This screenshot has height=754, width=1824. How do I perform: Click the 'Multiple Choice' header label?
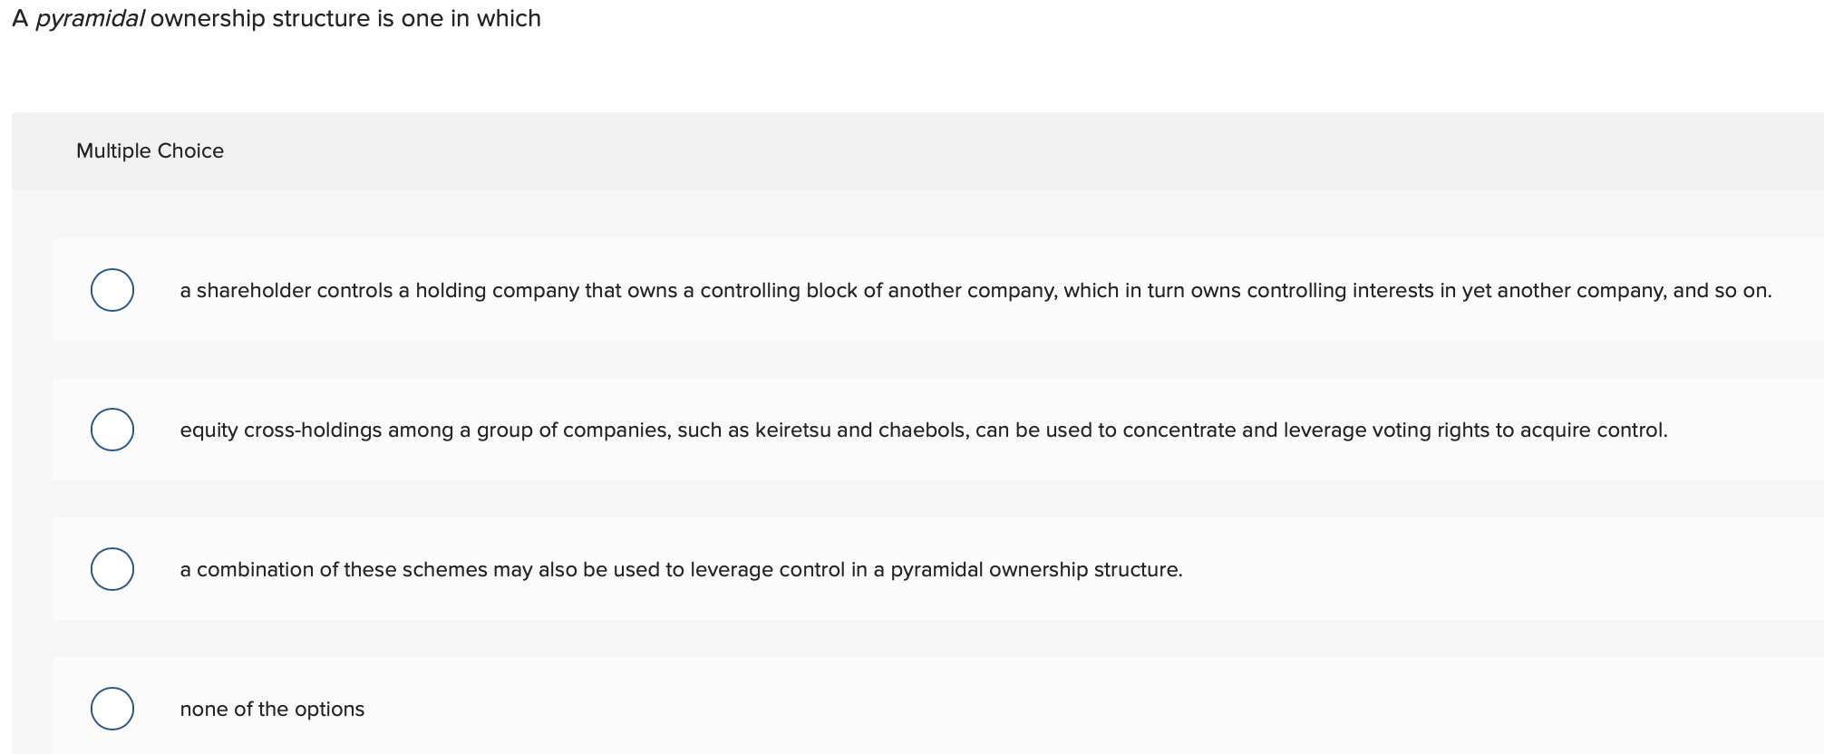pyautogui.click(x=150, y=150)
